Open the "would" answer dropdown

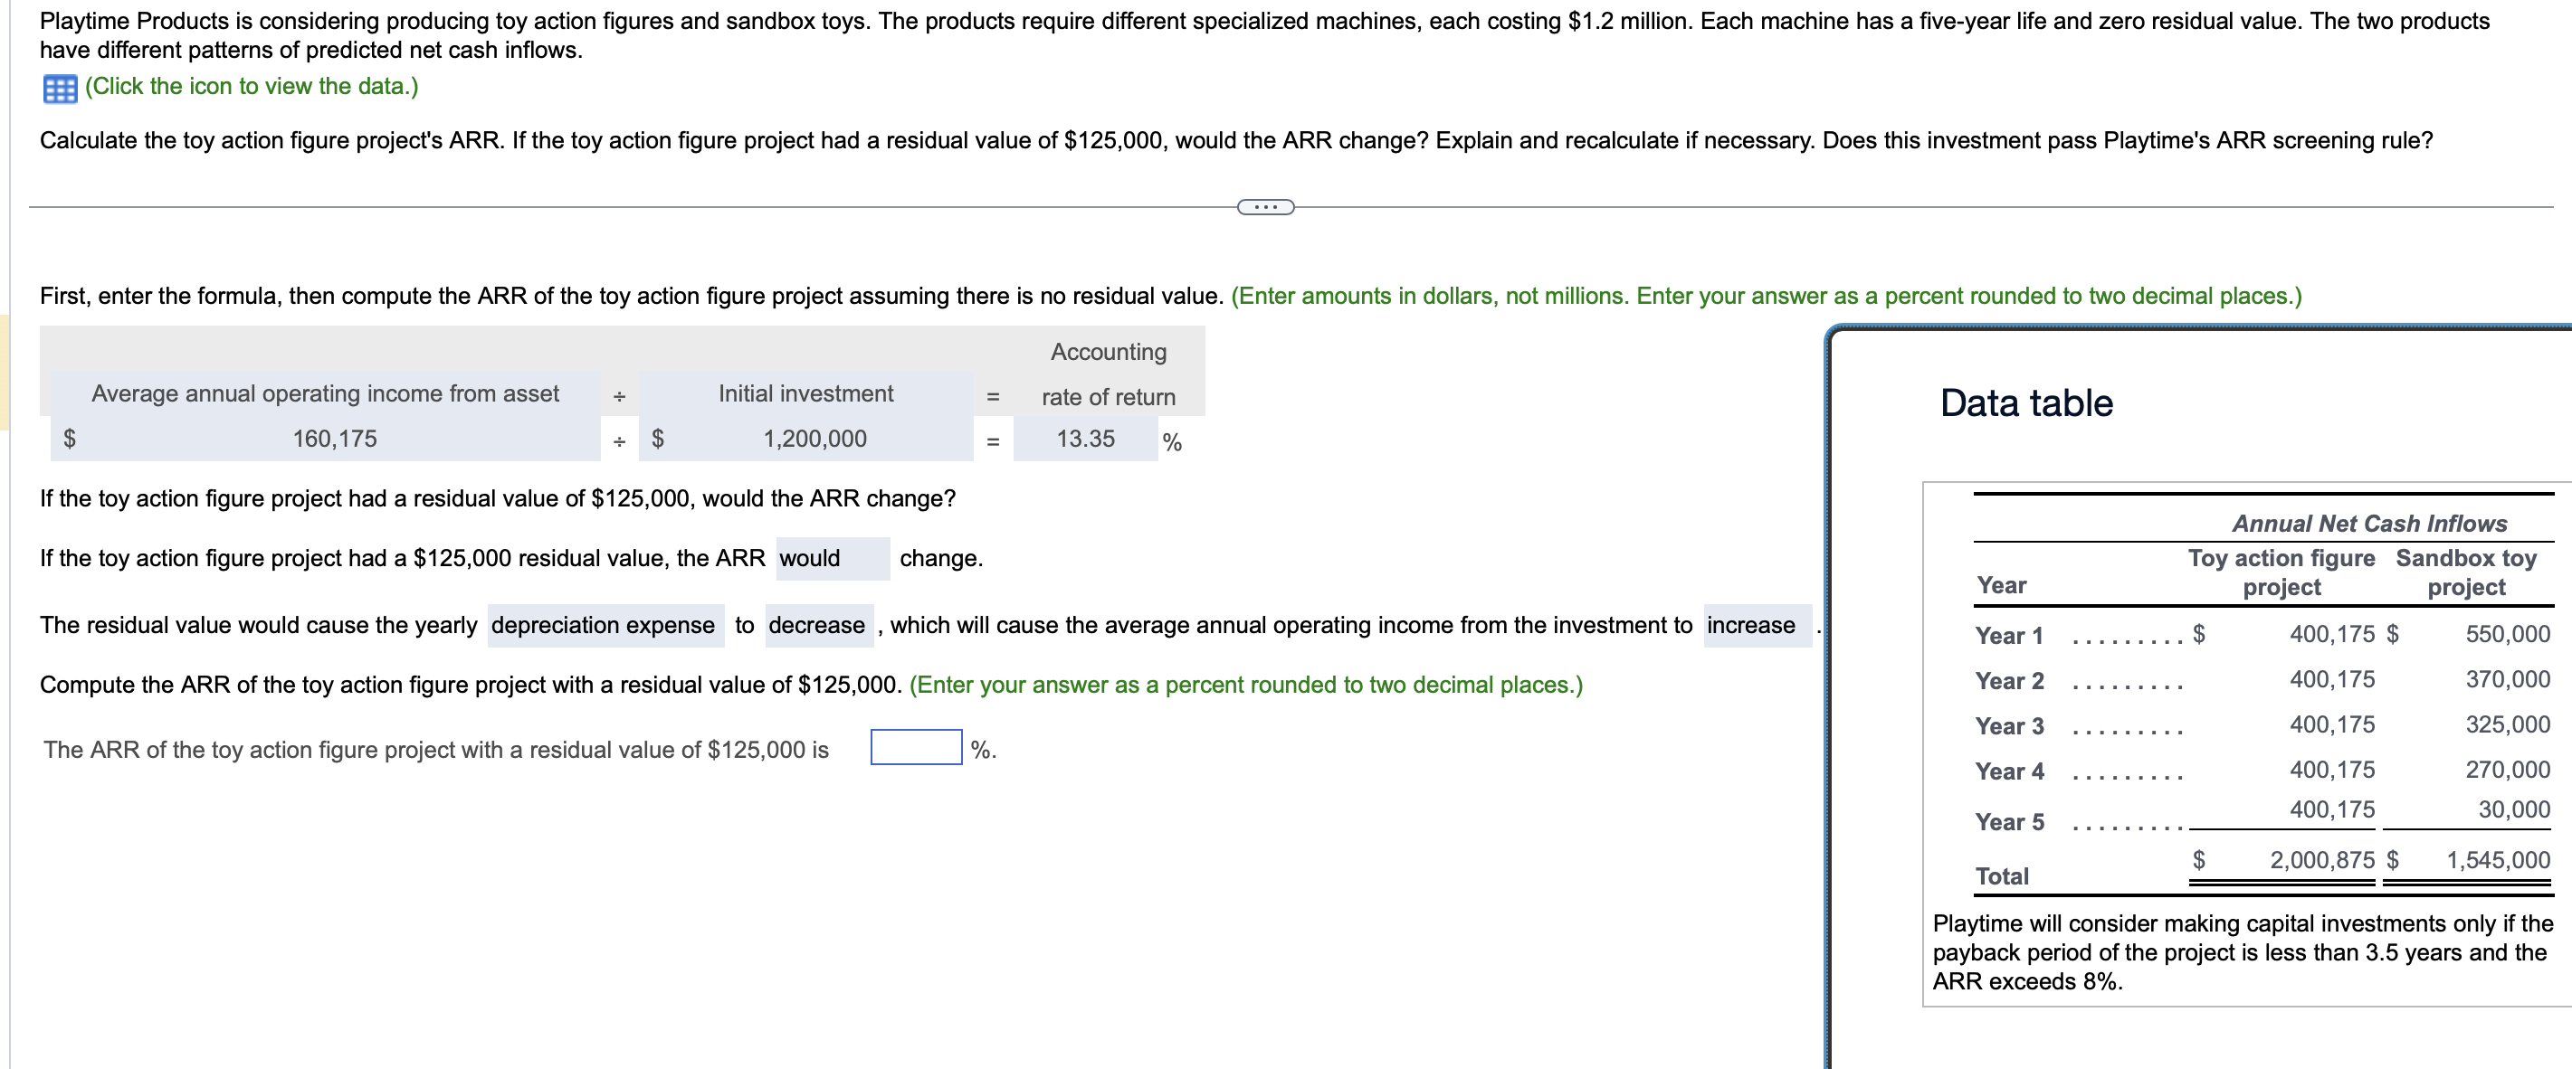pyautogui.click(x=832, y=558)
